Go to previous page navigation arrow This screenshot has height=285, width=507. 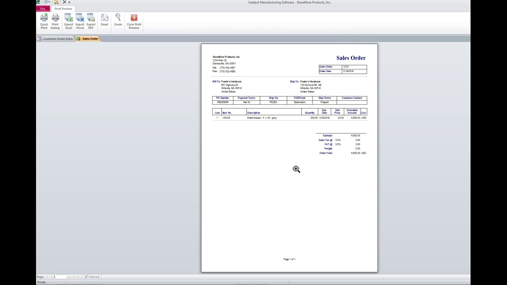pyautogui.click(x=51, y=277)
